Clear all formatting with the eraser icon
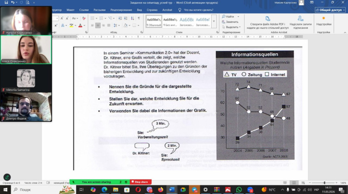This screenshot has height=194, width=348. [x=84, y=18]
